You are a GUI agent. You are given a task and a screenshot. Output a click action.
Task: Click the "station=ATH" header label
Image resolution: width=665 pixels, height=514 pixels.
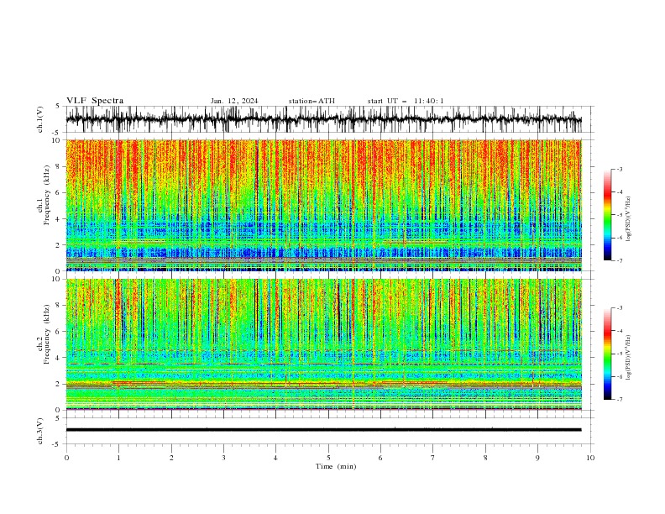pyautogui.click(x=312, y=101)
